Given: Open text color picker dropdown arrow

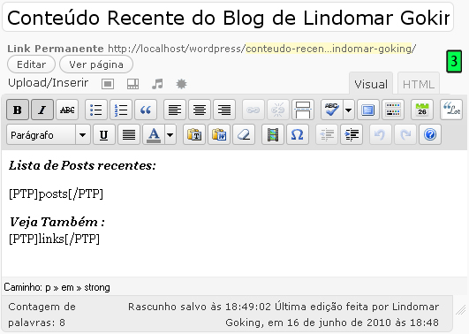Looking at the screenshot, I should click(x=170, y=134).
